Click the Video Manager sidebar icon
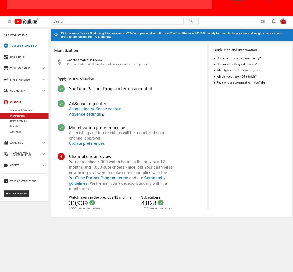Viewport: 293px width, 272px height. (6, 68)
